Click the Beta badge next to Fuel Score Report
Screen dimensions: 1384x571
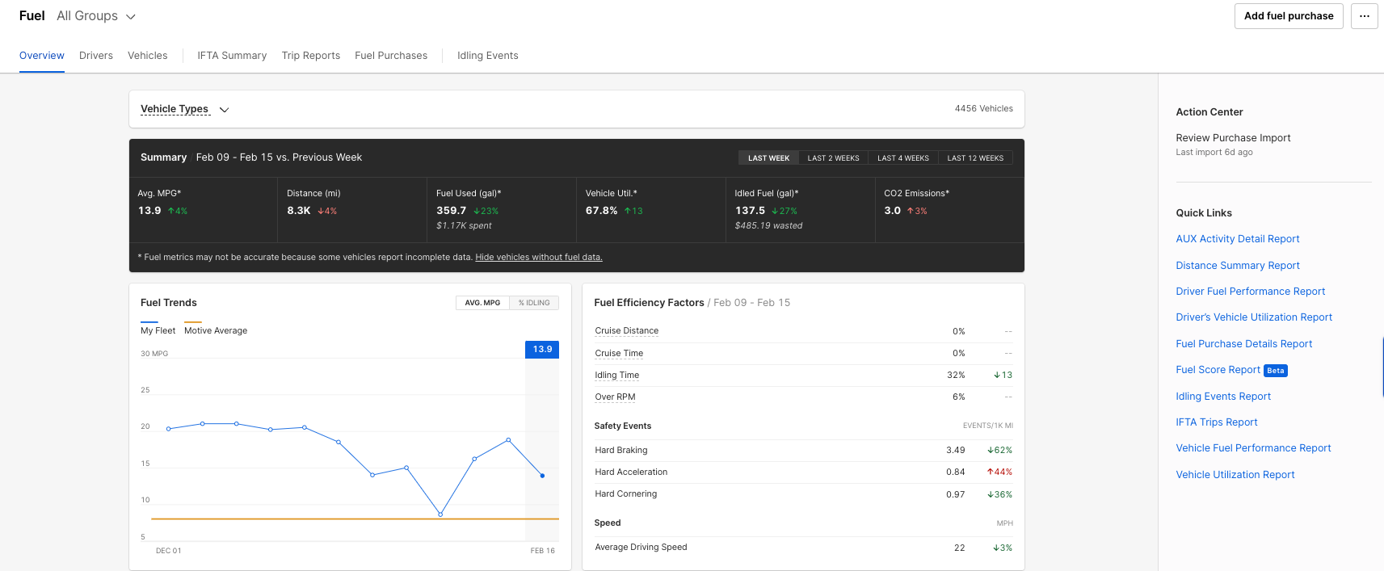pyautogui.click(x=1275, y=371)
